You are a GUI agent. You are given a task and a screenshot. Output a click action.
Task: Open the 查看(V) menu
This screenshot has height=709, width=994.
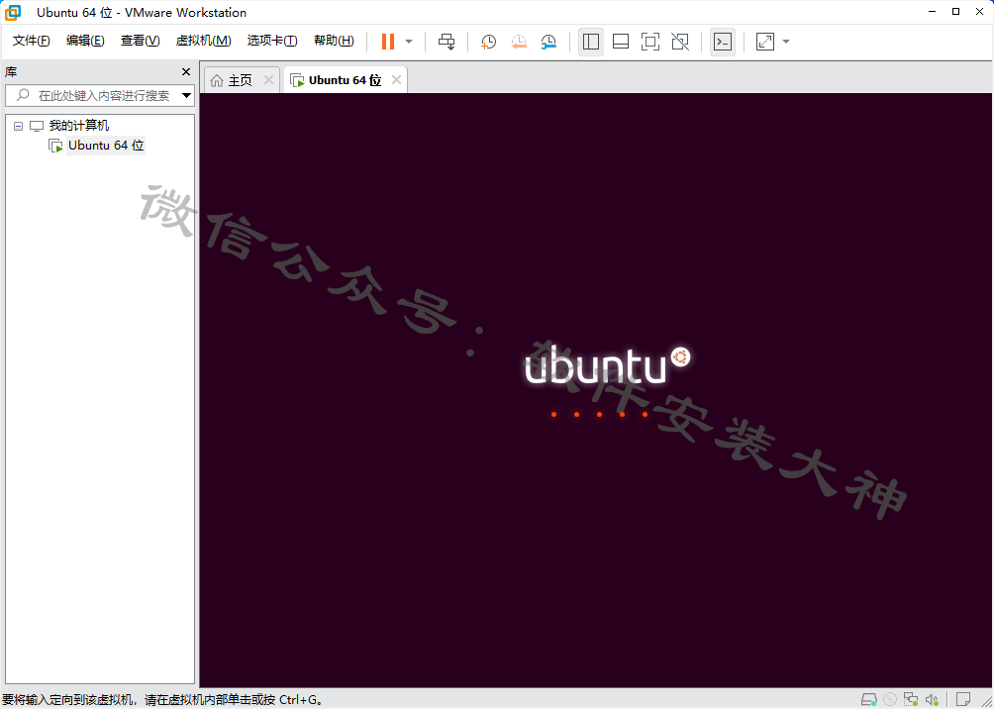(x=141, y=41)
